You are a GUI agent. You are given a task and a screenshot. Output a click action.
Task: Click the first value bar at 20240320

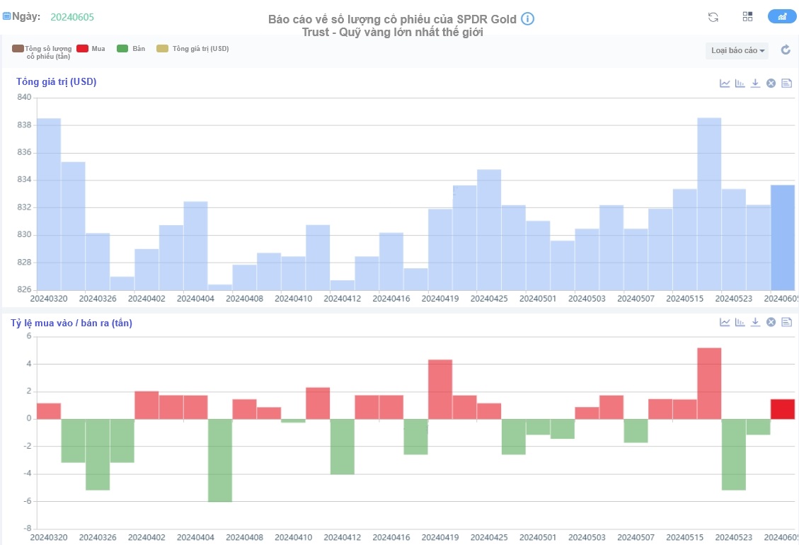click(49, 205)
